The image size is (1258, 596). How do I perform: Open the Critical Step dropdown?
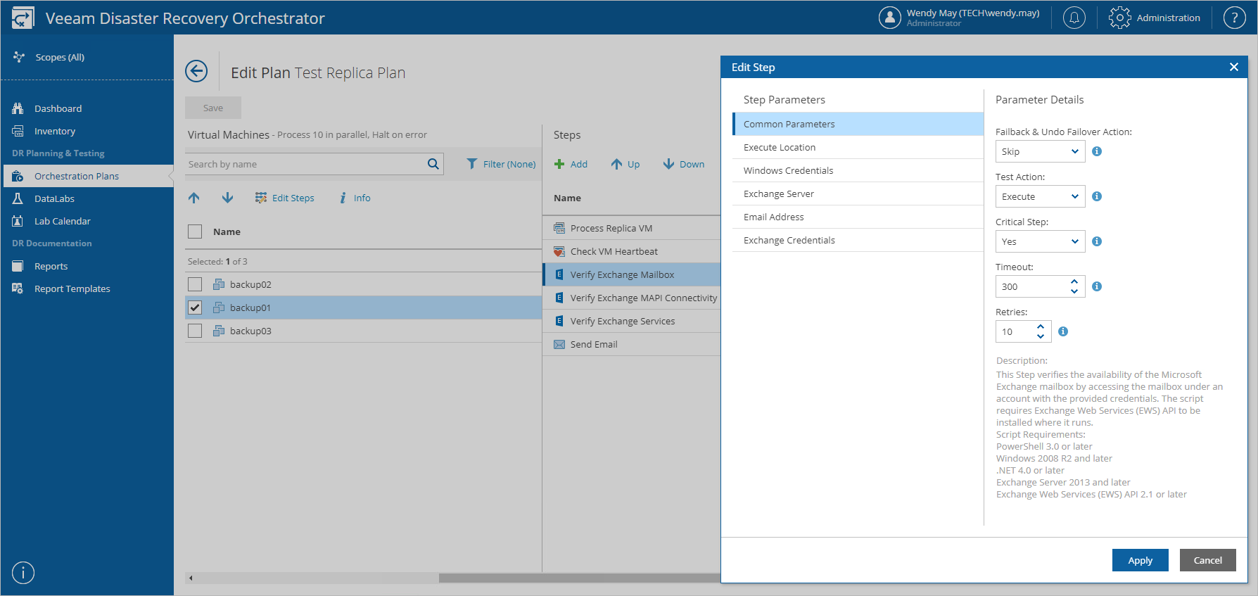click(1040, 241)
